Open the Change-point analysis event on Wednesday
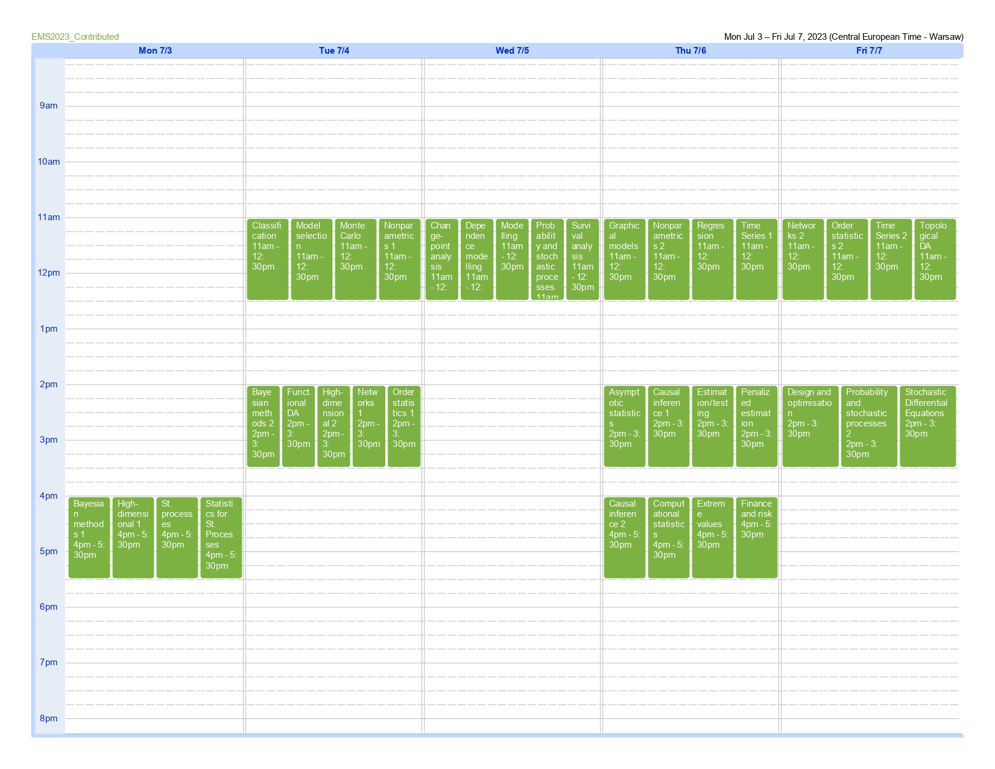 point(441,259)
